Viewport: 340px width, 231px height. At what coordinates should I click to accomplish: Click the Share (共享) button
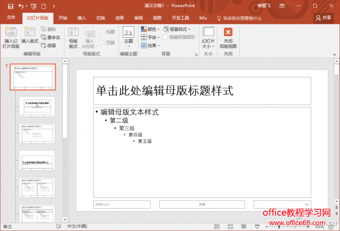(324, 17)
